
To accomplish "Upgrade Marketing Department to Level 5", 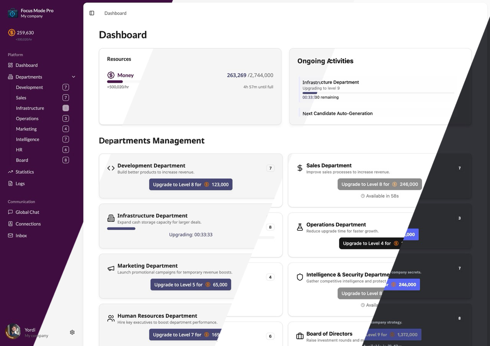I will click(x=191, y=284).
